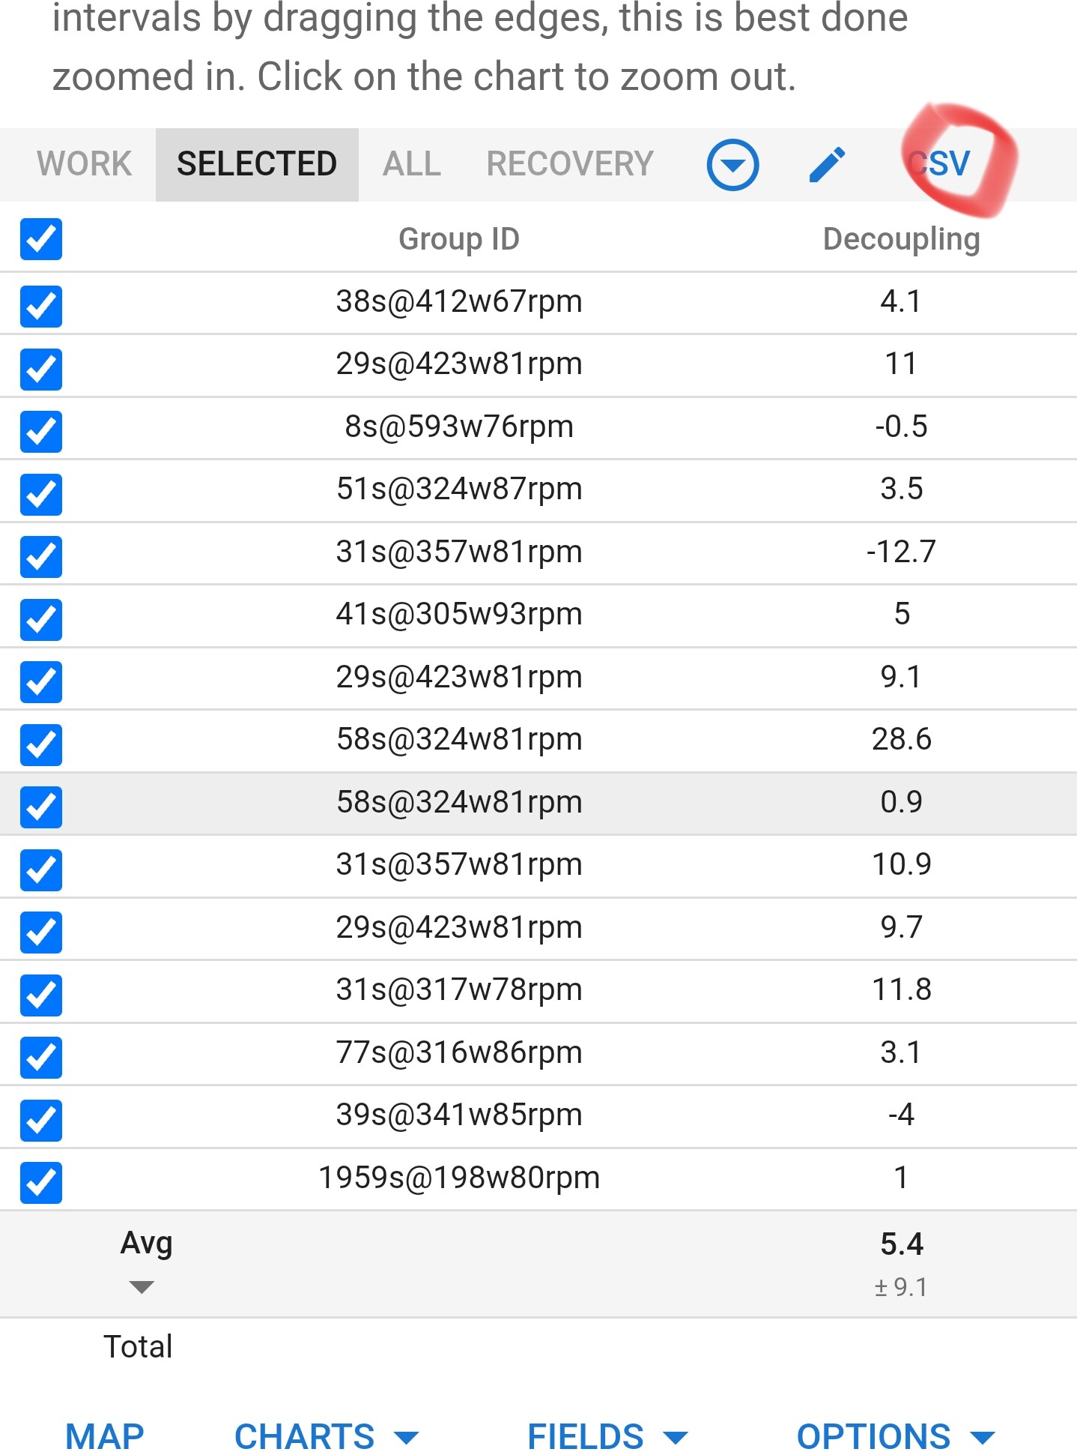Switch to the ALL tab
Viewport: 1077px width, 1452px height.
click(x=412, y=164)
